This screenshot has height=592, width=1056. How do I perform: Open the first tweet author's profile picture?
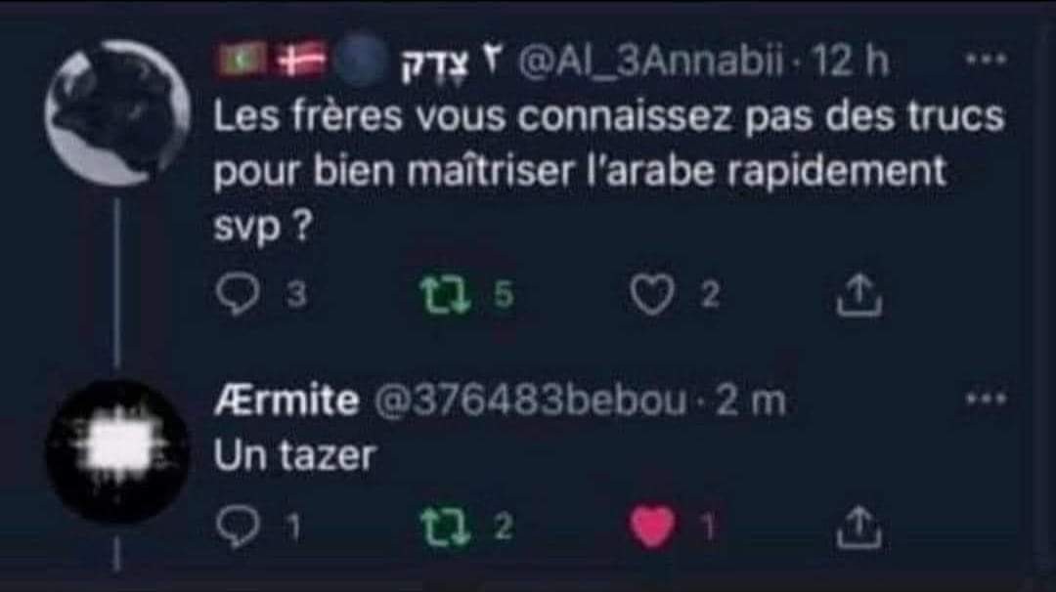click(117, 113)
